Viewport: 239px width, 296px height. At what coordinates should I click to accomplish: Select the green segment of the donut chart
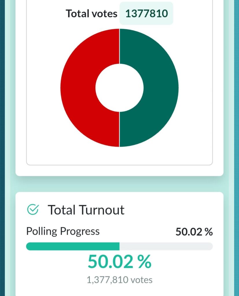pos(161,88)
